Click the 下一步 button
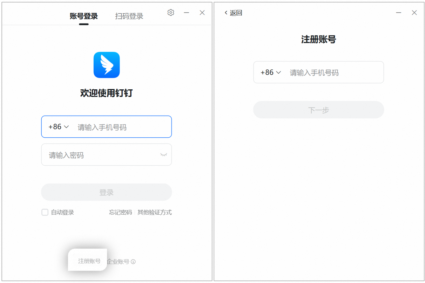The height and width of the screenshot is (283, 425). click(x=319, y=110)
